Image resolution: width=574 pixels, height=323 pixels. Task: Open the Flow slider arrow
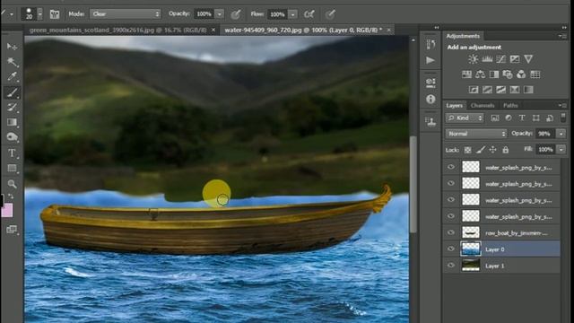(293, 14)
